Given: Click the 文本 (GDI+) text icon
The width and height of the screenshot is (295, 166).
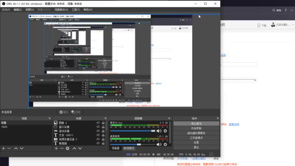Looking at the screenshot, I should point(56,135).
